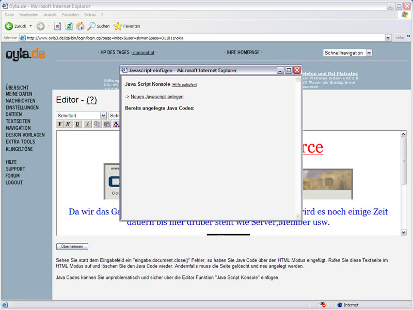Click LOGOUT in sidebar
Viewport: 413px width, 310px height.
click(14, 183)
